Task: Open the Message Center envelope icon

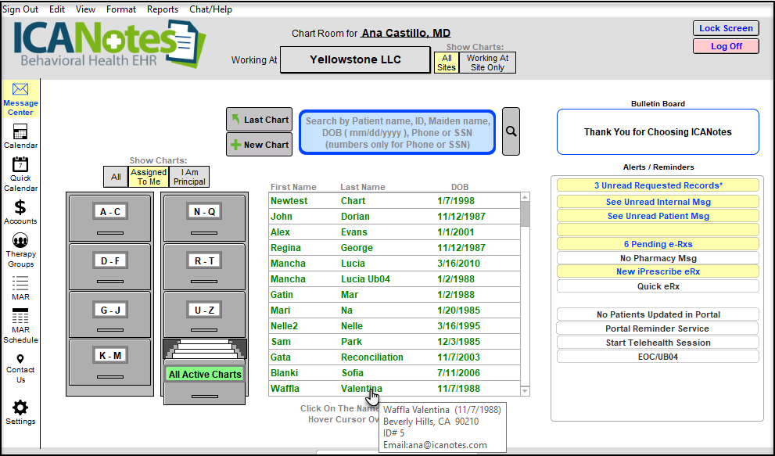Action: (20, 91)
